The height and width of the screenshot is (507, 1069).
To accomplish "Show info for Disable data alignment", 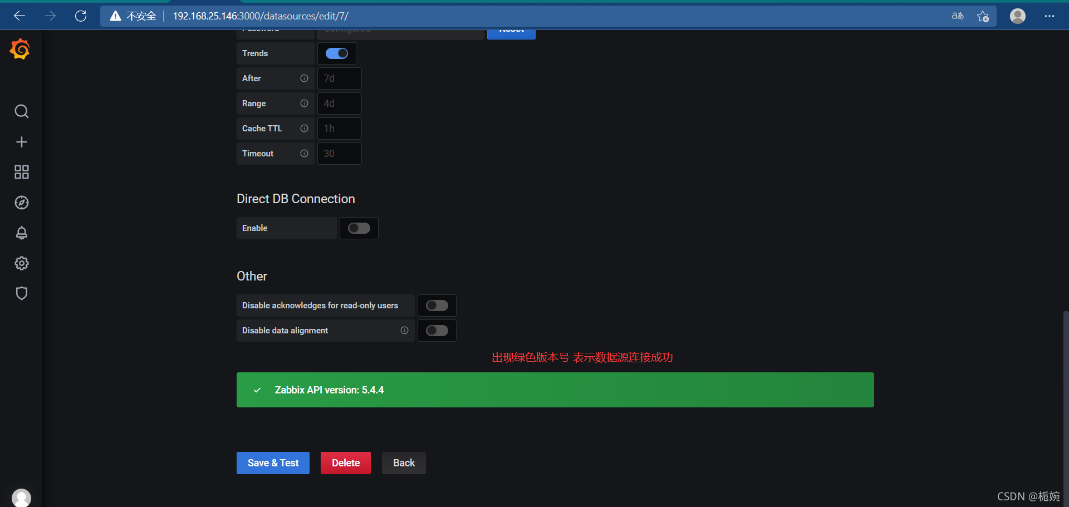I will point(404,331).
